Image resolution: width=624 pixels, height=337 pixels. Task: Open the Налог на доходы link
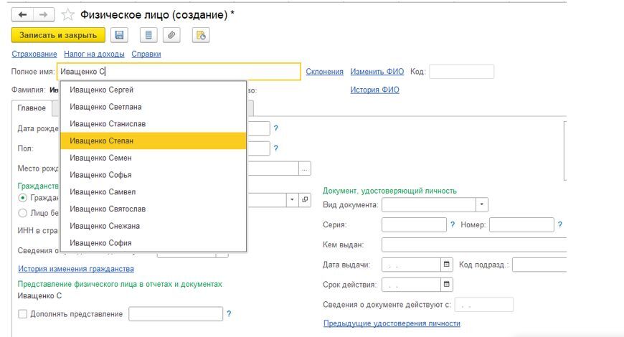pos(94,54)
